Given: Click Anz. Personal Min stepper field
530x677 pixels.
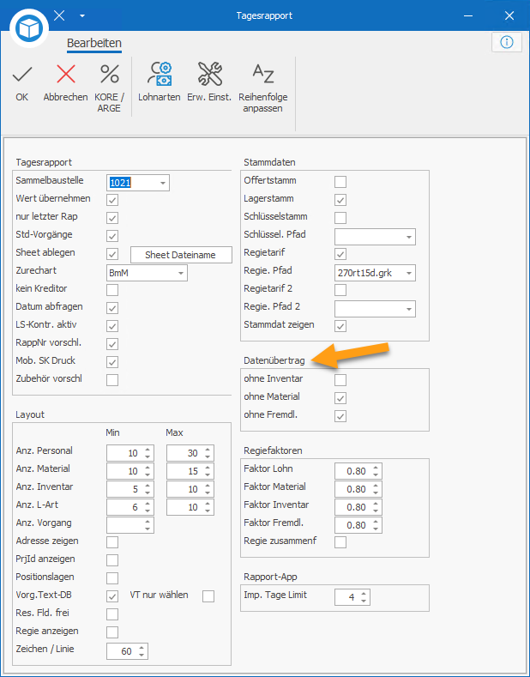Looking at the screenshot, I should [129, 453].
